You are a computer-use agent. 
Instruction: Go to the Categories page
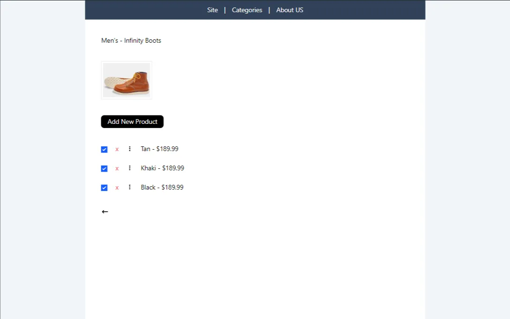point(247,10)
